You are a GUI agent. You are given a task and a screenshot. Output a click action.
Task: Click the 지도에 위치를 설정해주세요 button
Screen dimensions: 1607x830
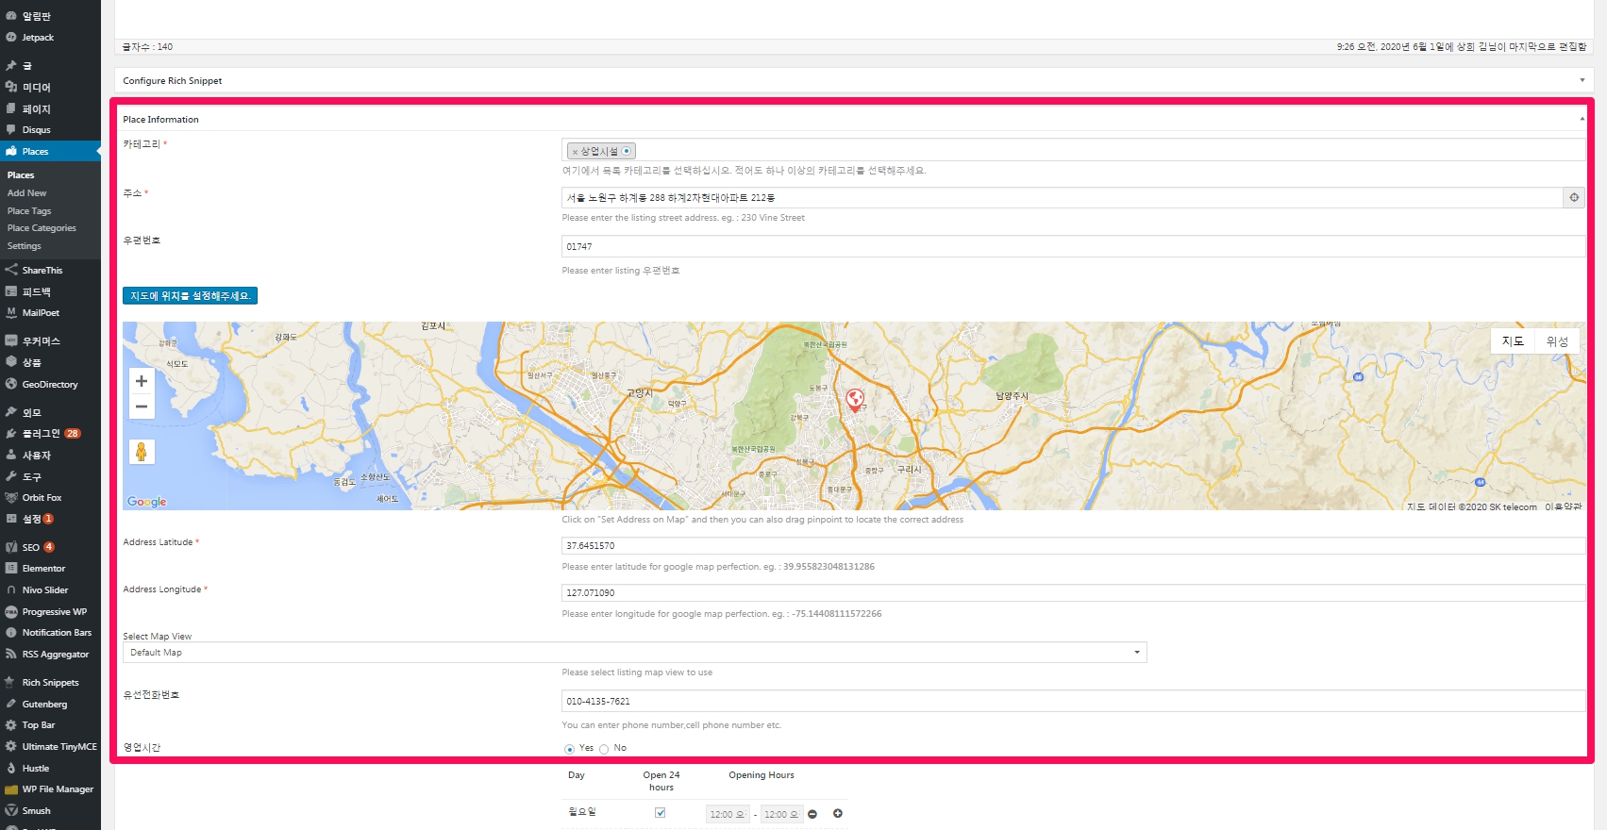(190, 296)
